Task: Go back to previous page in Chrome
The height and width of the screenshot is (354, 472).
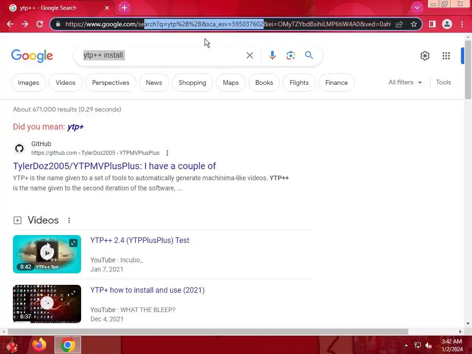Action: tap(10, 24)
